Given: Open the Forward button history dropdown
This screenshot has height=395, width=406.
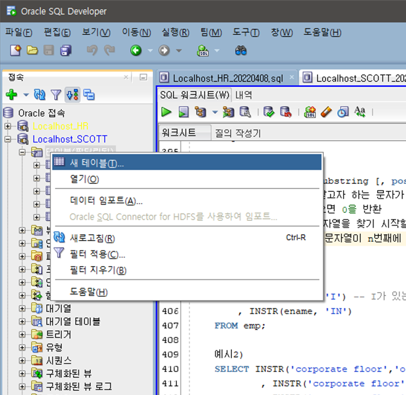Looking at the screenshot, I should [179, 50].
